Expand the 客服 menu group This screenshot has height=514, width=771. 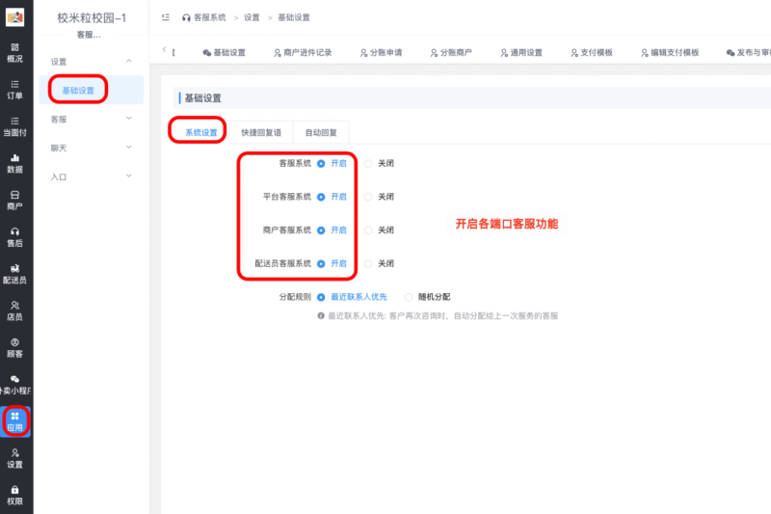point(129,119)
